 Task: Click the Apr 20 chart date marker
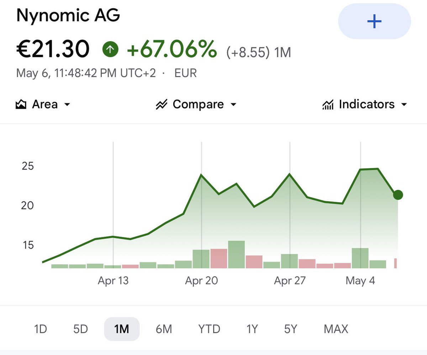point(201,281)
